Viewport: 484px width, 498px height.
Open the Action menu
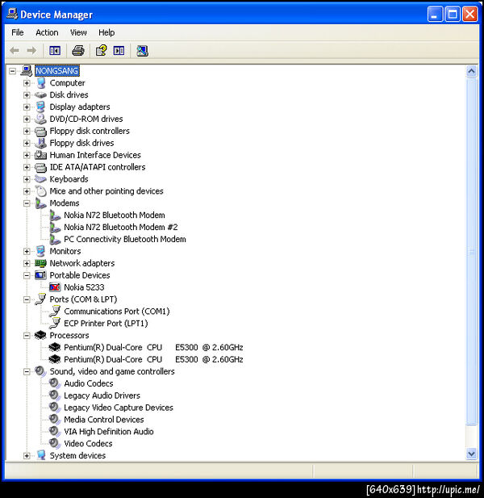[47, 32]
